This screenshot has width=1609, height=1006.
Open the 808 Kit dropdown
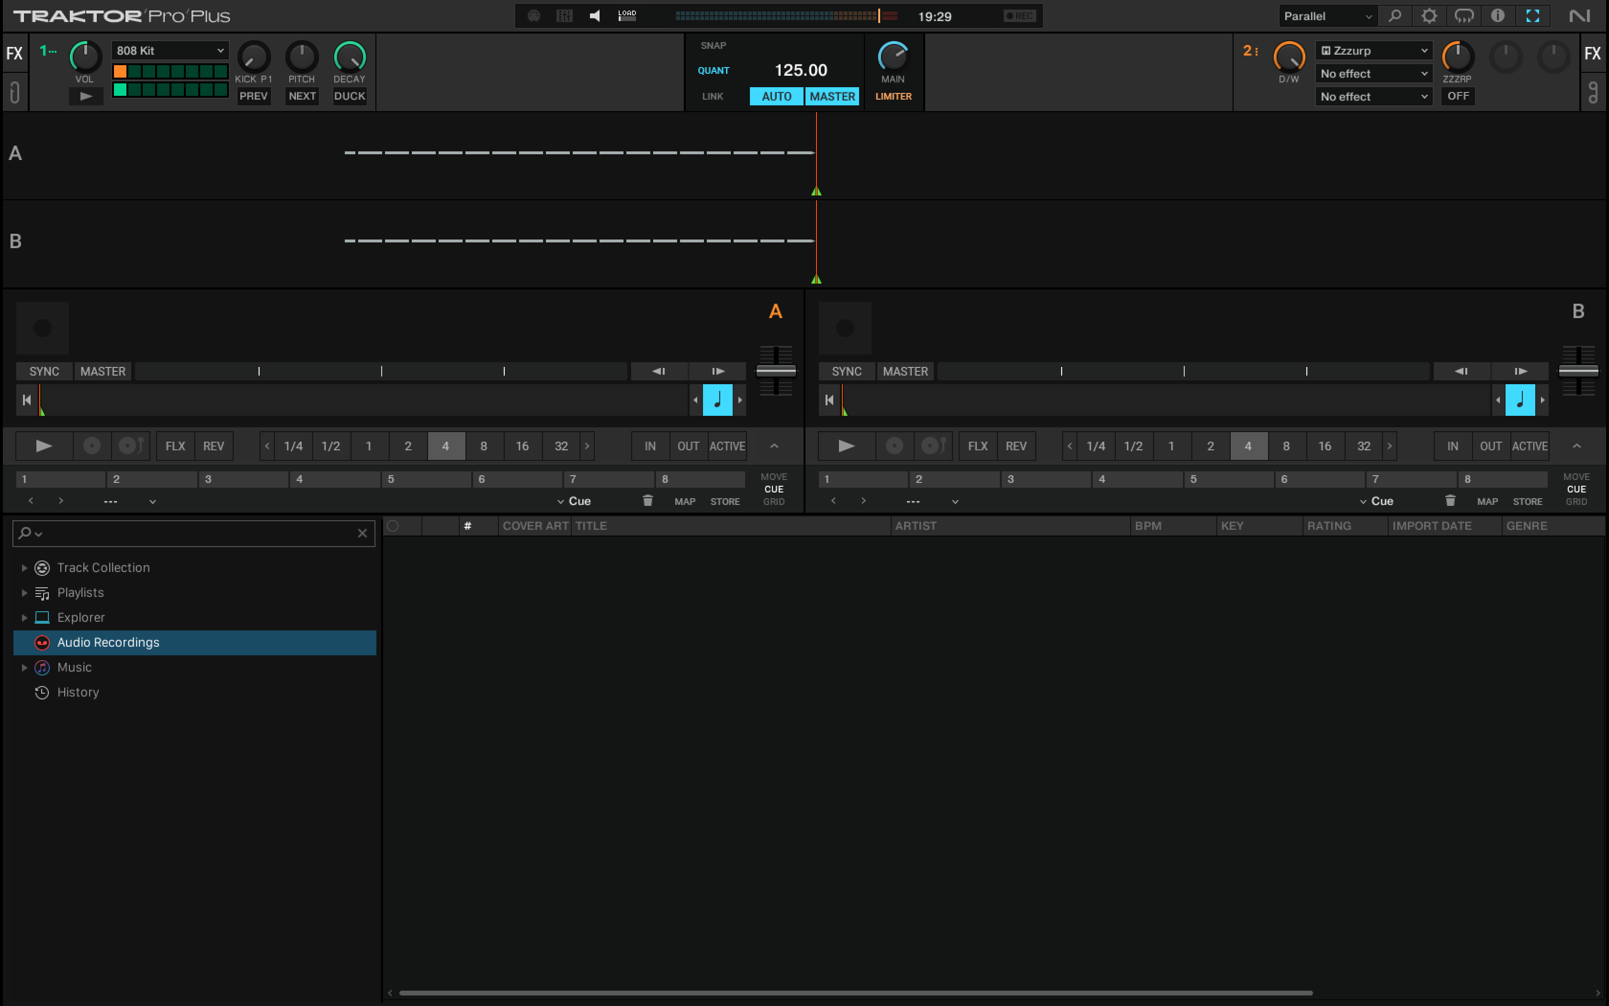point(170,51)
